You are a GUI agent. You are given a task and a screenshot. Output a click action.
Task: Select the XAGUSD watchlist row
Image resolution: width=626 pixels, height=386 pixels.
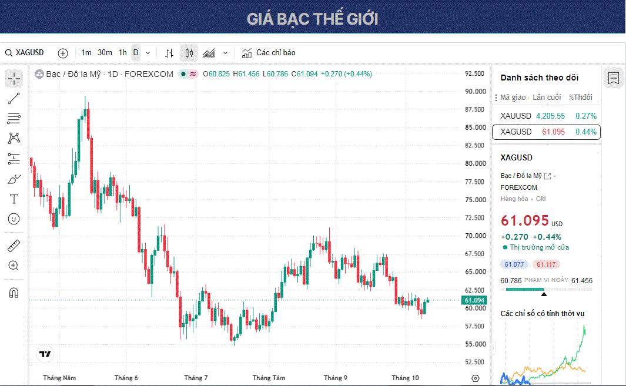pyautogui.click(x=546, y=132)
